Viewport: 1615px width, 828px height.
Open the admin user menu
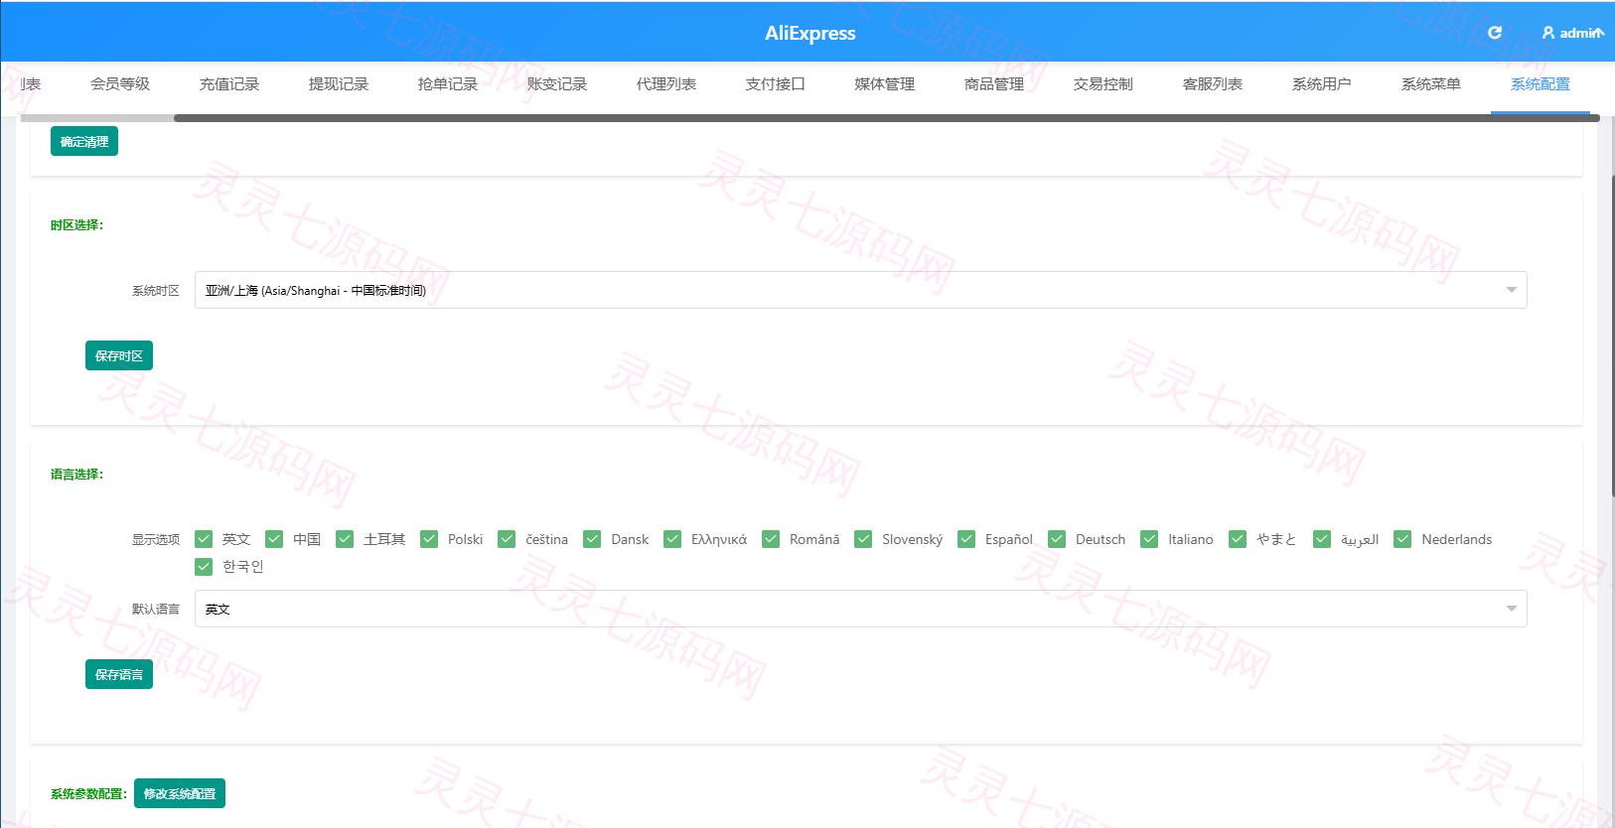(1572, 33)
